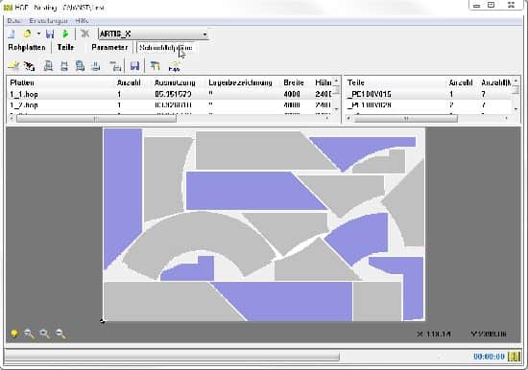
Task: Click the gray X cancel icon
Action: click(x=84, y=34)
